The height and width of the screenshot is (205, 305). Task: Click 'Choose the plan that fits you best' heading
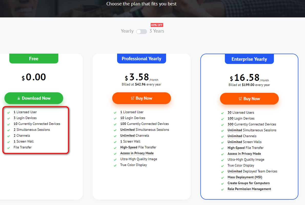pyautogui.click(x=141, y=4)
